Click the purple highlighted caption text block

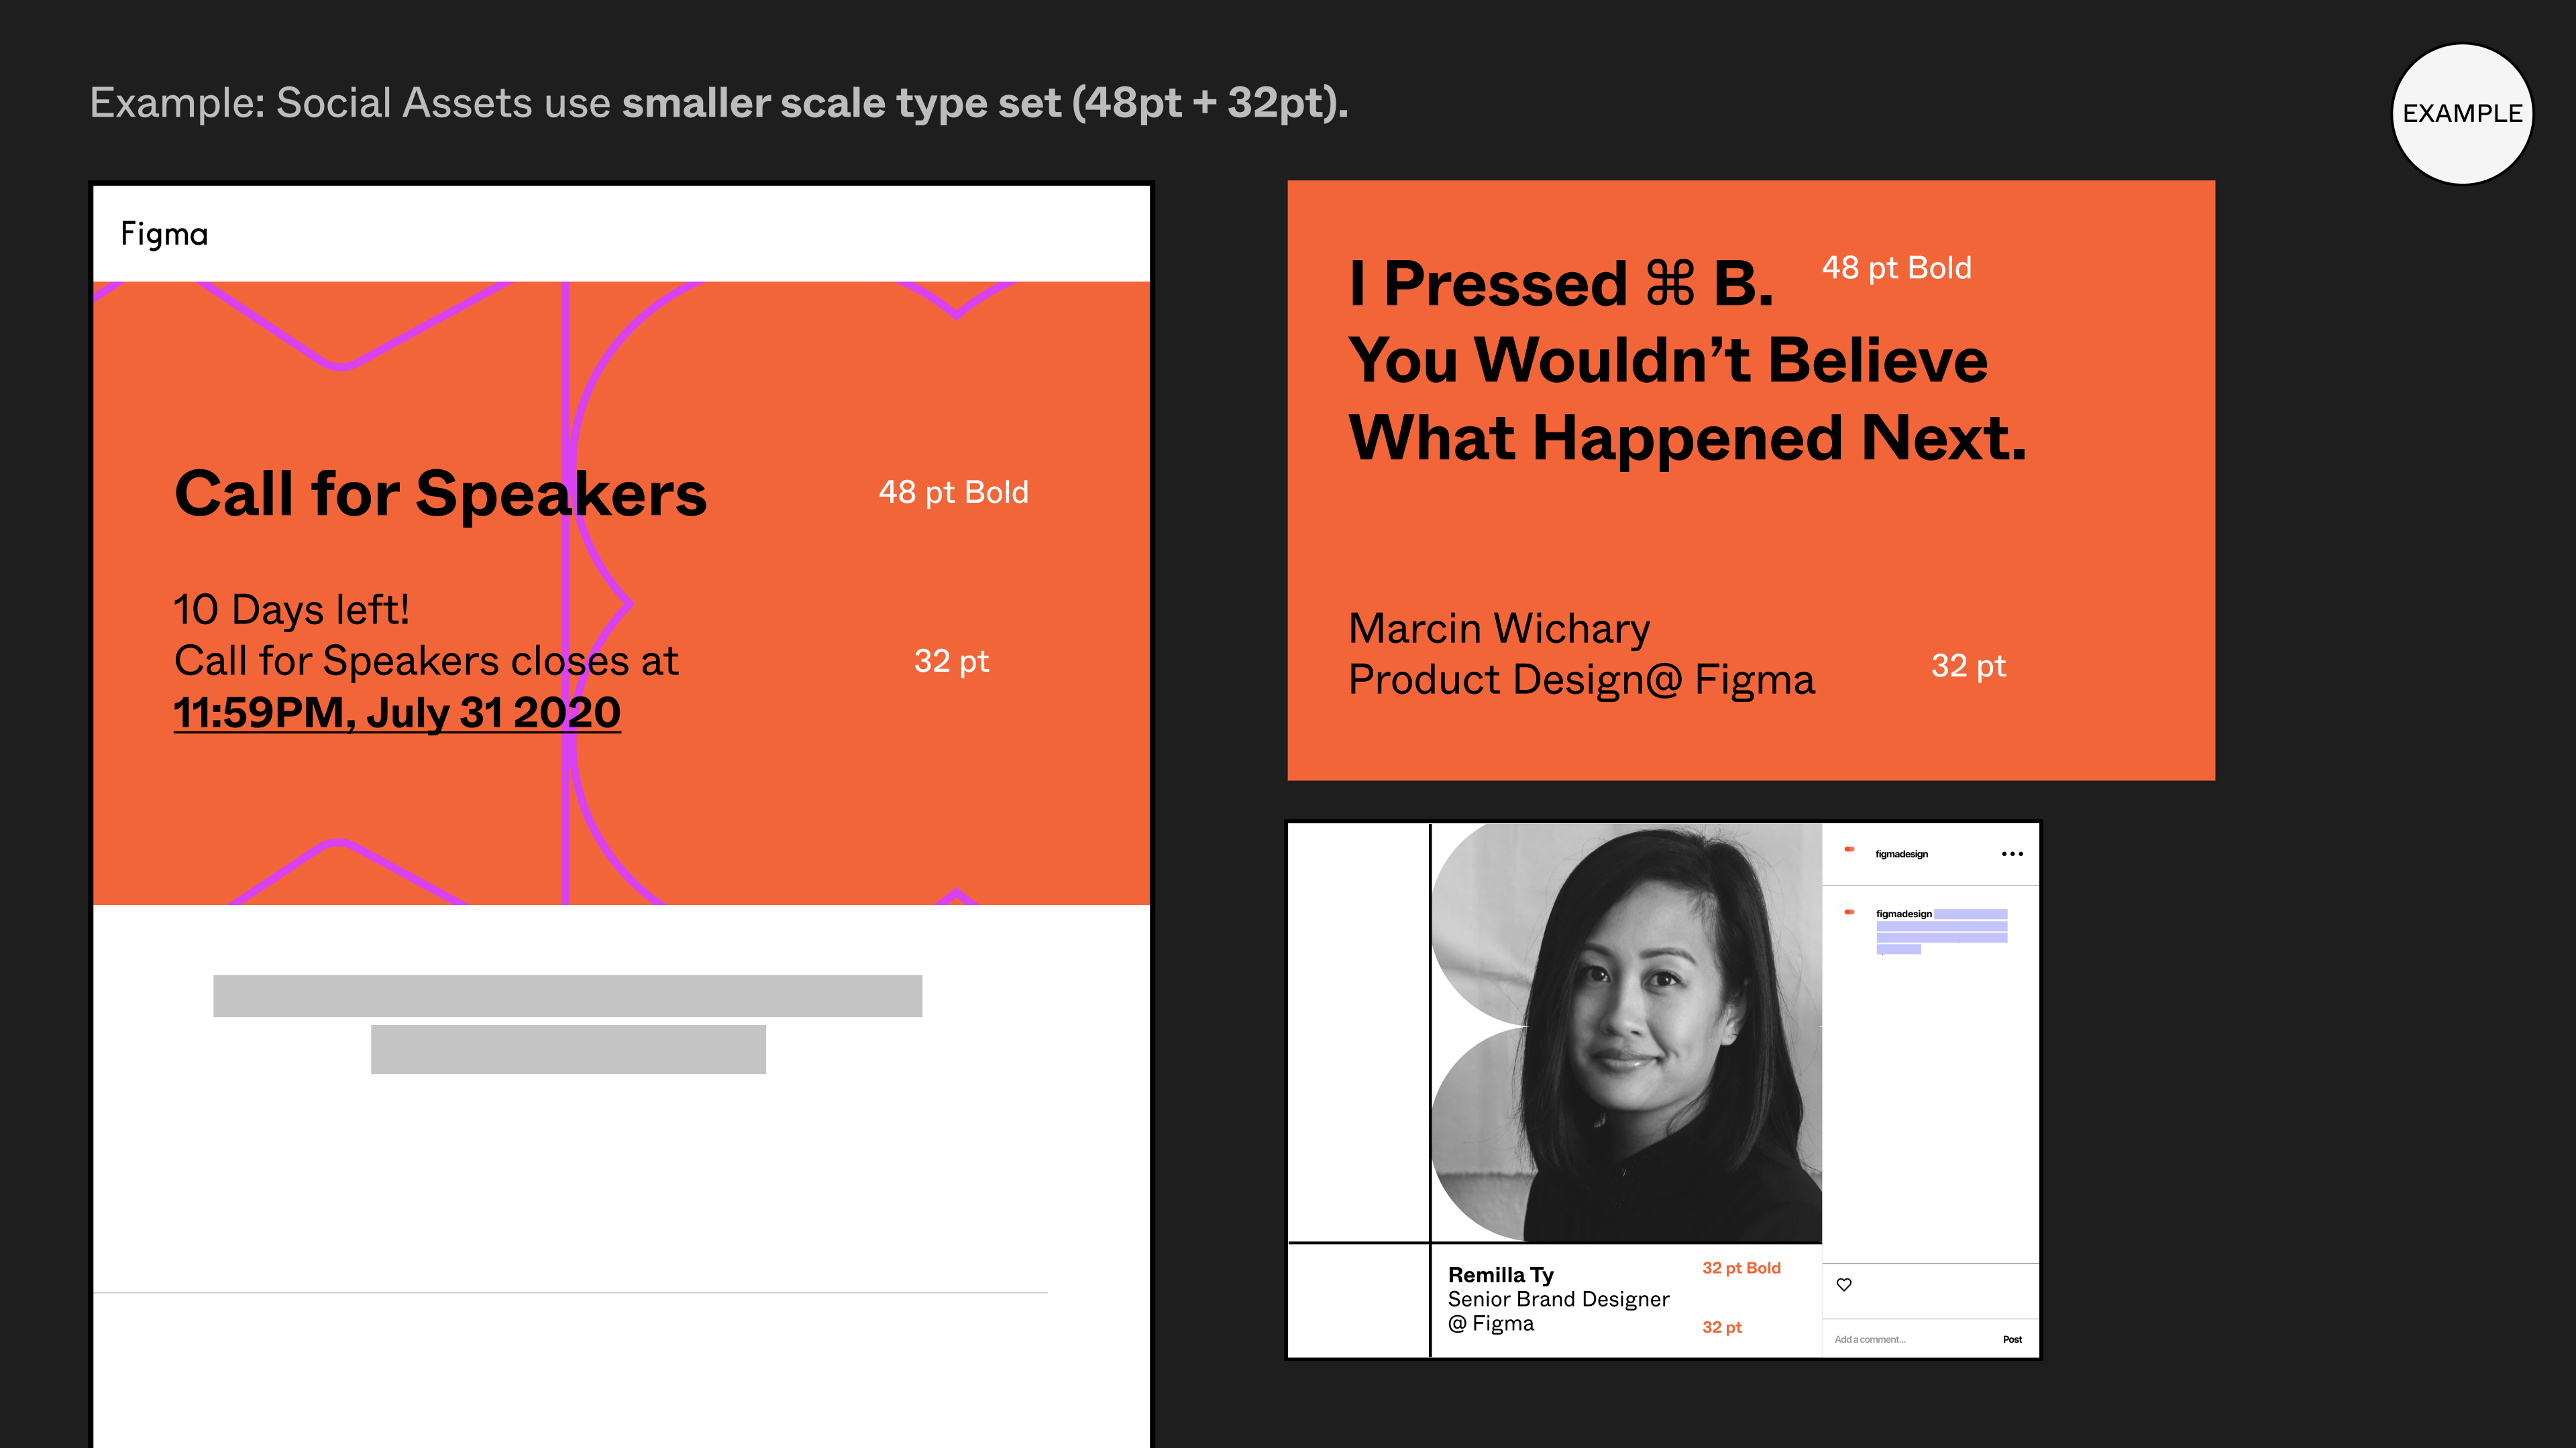click(1941, 932)
